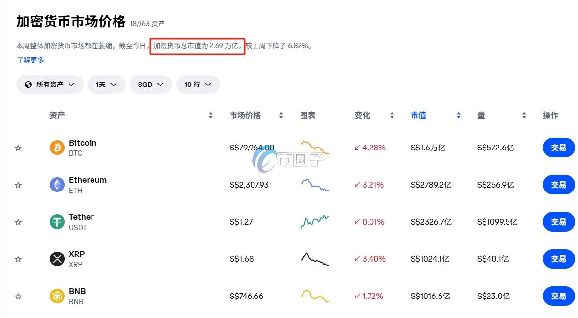Image resolution: width=578 pixels, height=318 pixels.
Task: Select the XRP asset name
Action: pos(77,254)
